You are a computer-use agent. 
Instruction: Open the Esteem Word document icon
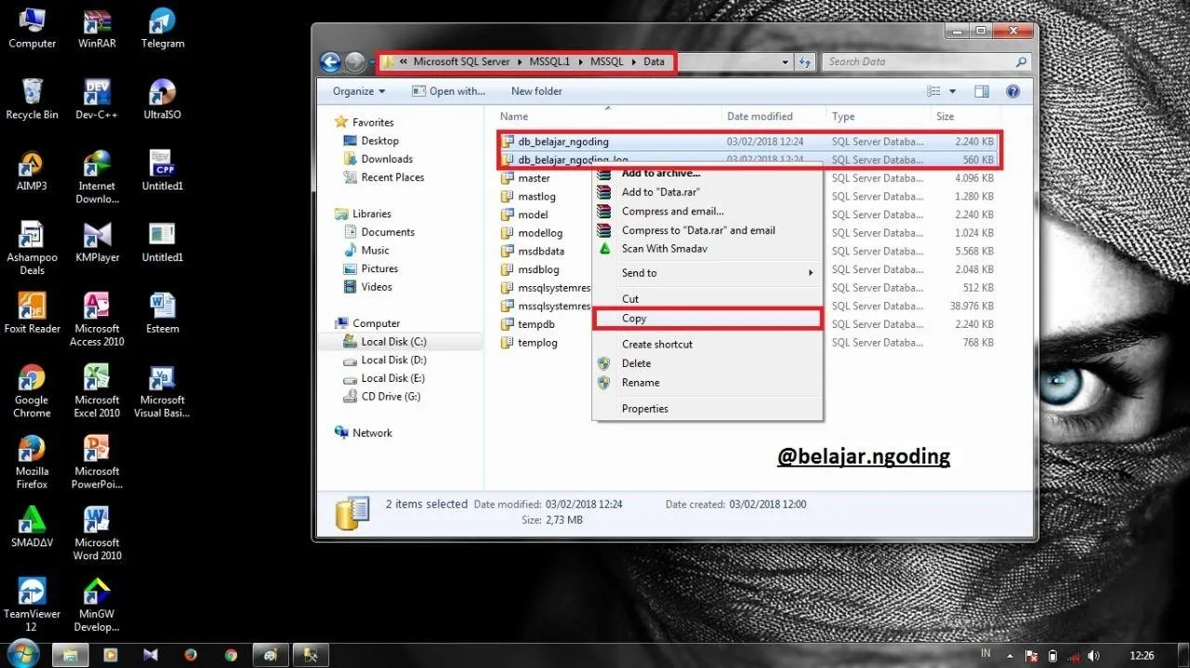[x=163, y=313]
